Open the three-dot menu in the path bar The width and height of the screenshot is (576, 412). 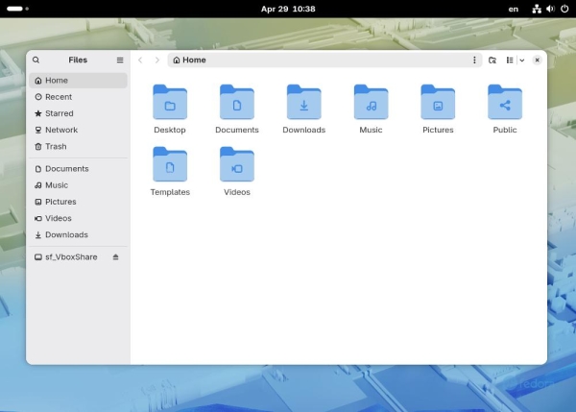point(474,60)
